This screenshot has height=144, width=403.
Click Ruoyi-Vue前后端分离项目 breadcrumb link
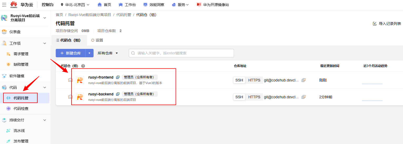(x=90, y=15)
